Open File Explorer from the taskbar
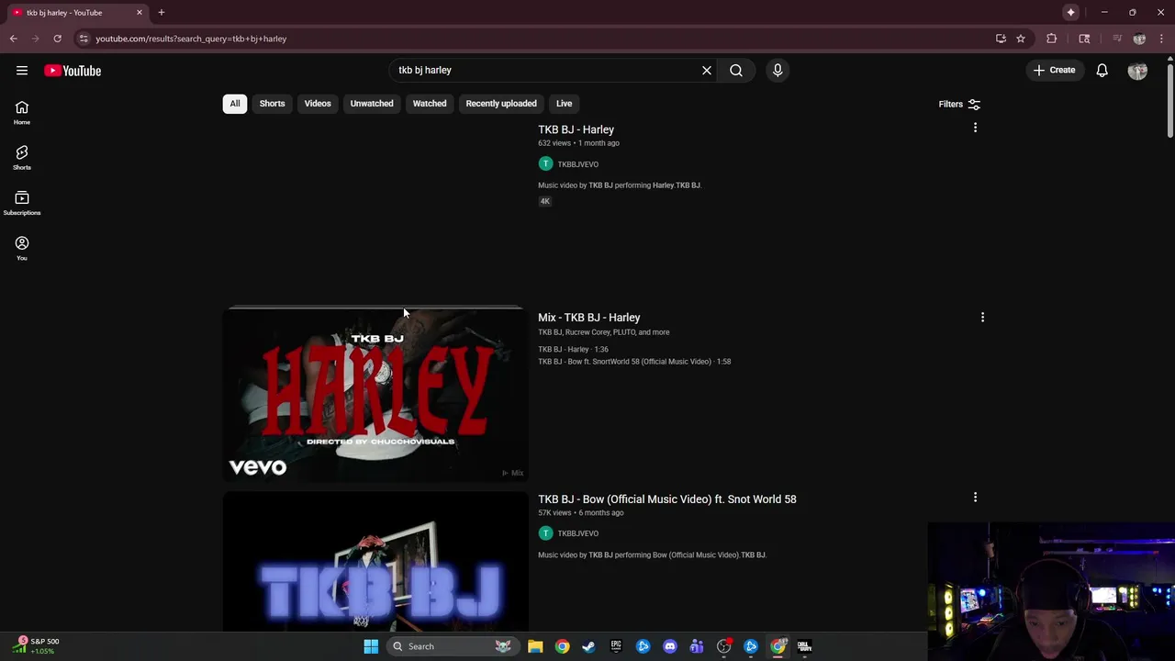 [535, 646]
